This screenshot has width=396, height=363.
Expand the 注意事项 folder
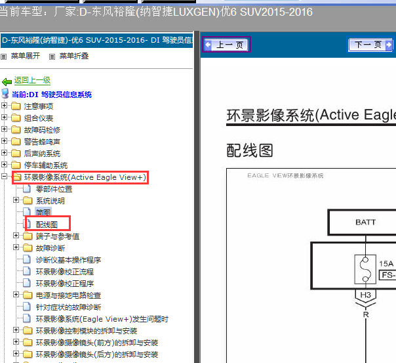(x=4, y=105)
